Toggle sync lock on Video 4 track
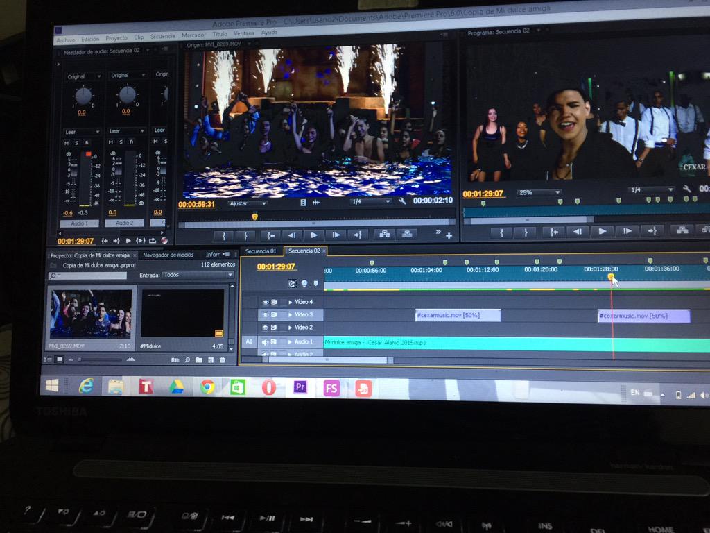This screenshot has width=710, height=533. point(275,302)
